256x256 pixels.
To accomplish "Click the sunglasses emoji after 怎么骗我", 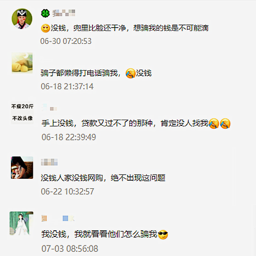I will (x=163, y=235).
